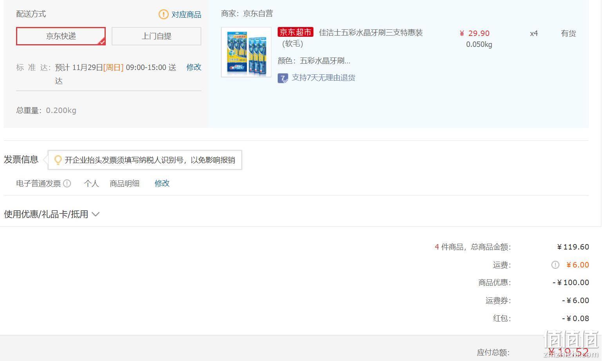Click 有货 stock status

[568, 34]
